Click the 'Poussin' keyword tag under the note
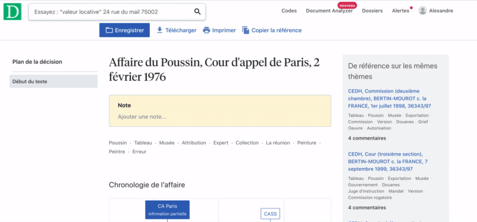The height and width of the screenshot is (222, 477). click(118, 142)
